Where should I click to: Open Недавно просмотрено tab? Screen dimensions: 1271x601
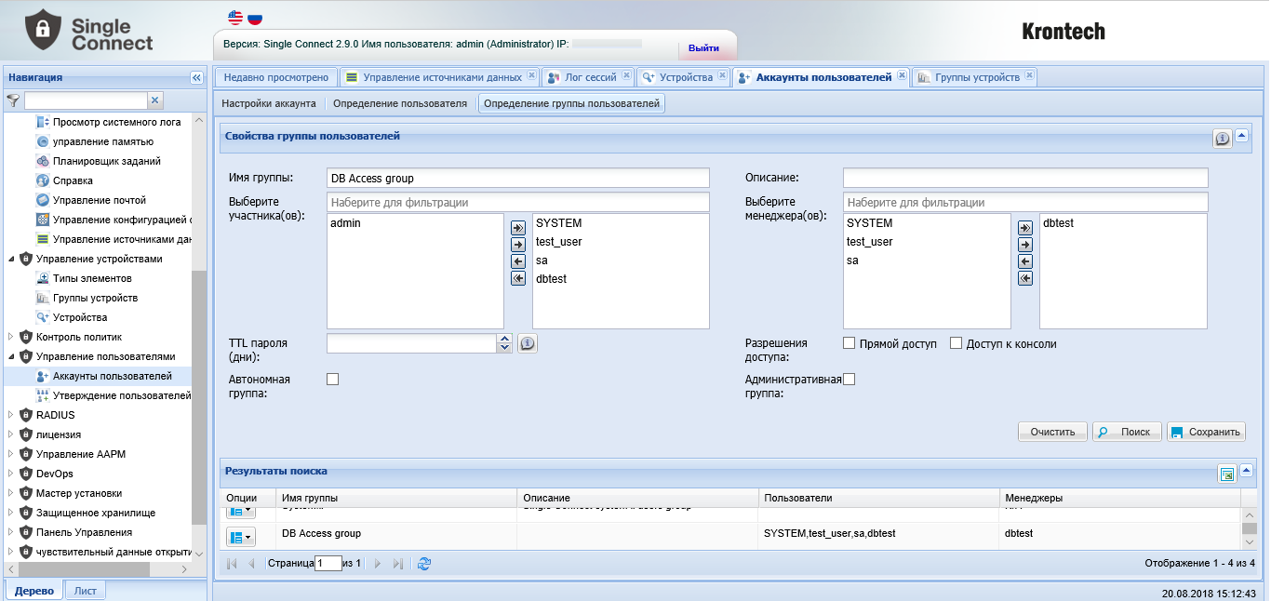(x=275, y=77)
